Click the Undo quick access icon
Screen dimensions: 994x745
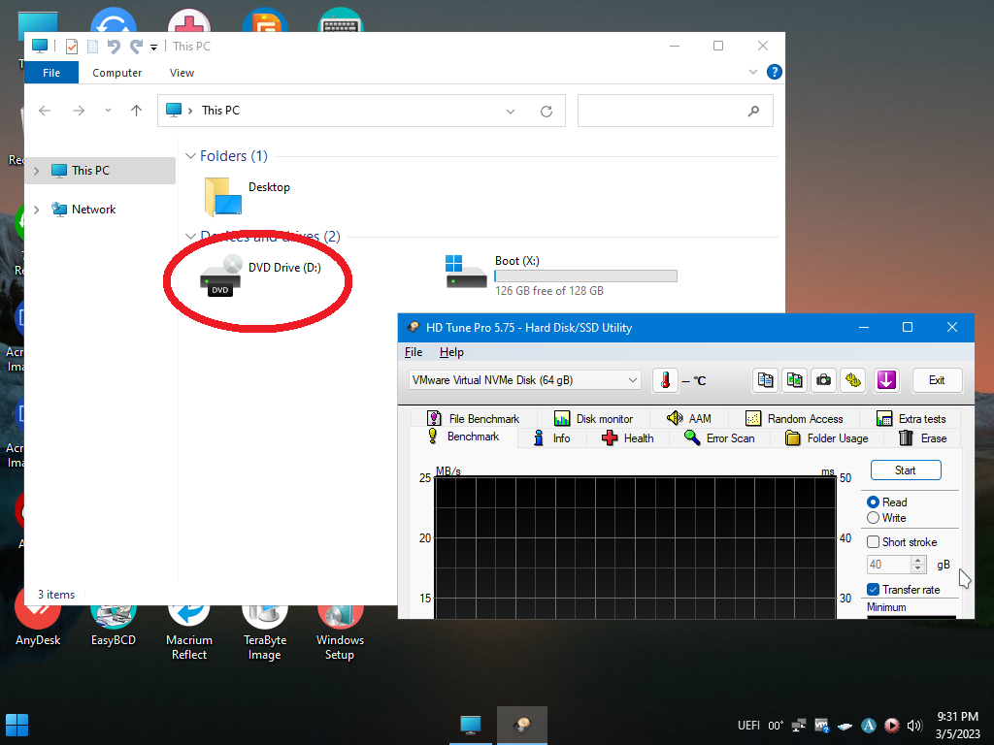coord(114,47)
